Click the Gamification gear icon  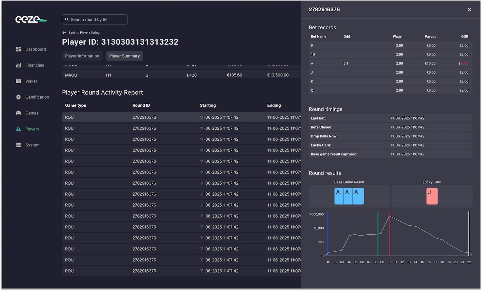pos(18,97)
